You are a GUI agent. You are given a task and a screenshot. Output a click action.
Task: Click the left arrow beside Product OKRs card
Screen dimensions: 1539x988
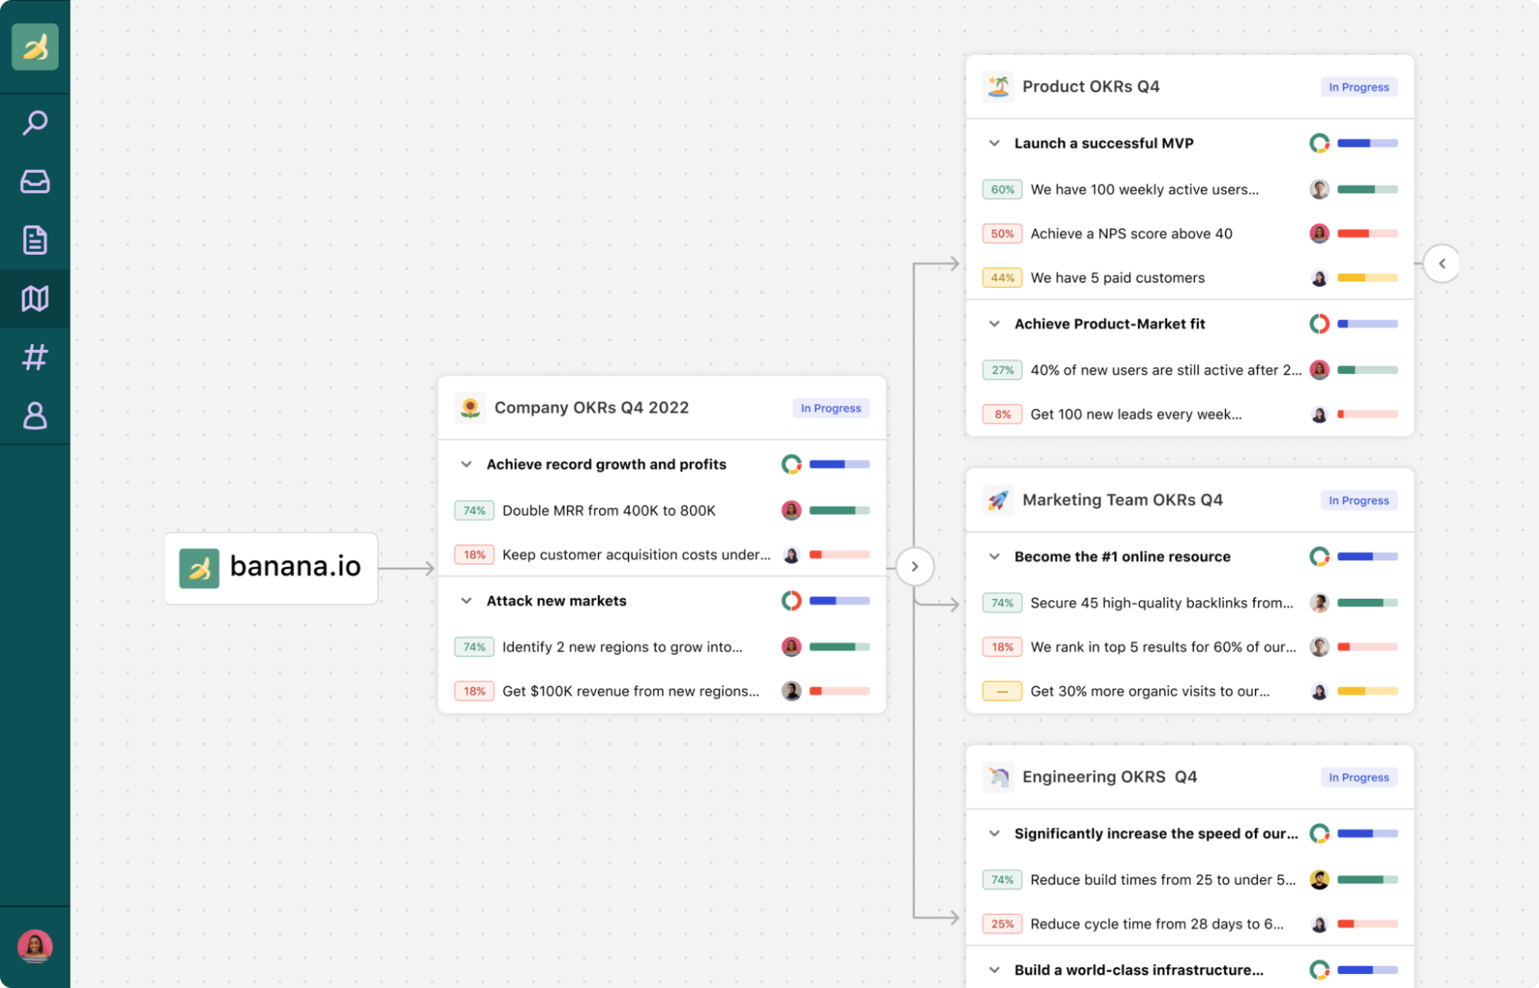click(x=1441, y=263)
